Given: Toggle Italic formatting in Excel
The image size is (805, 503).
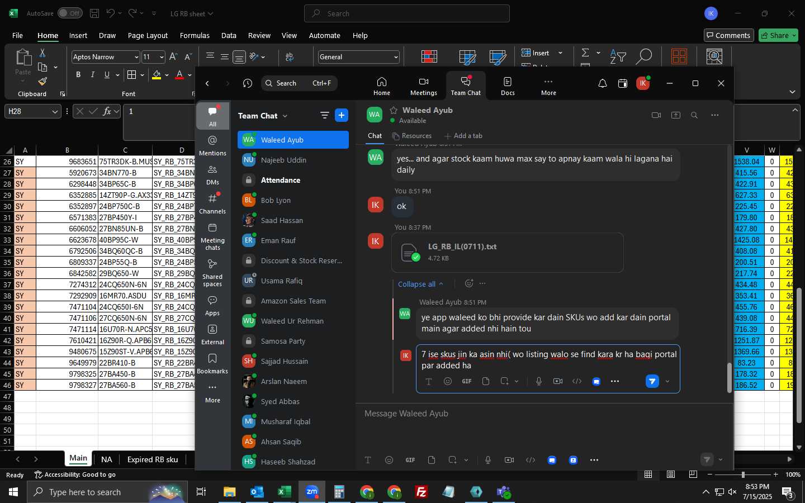Looking at the screenshot, I should coord(92,75).
